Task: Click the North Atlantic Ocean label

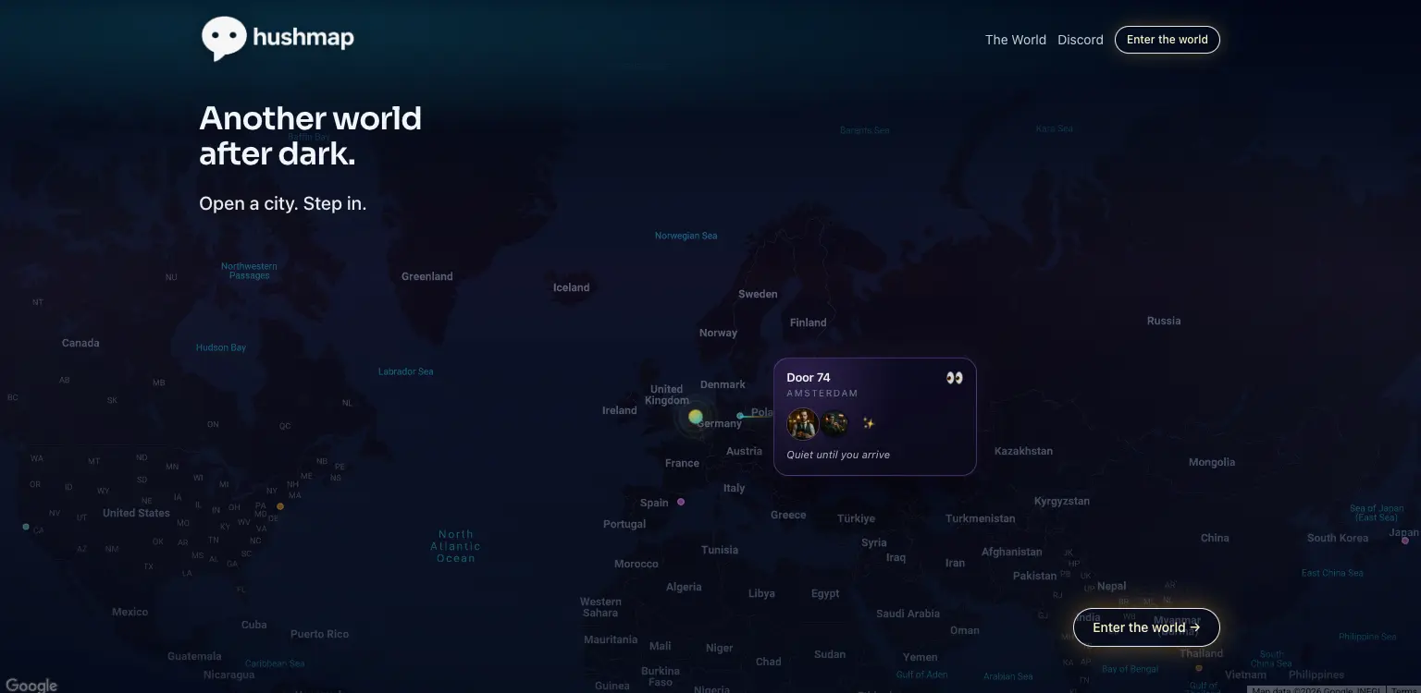Action: [x=456, y=546]
